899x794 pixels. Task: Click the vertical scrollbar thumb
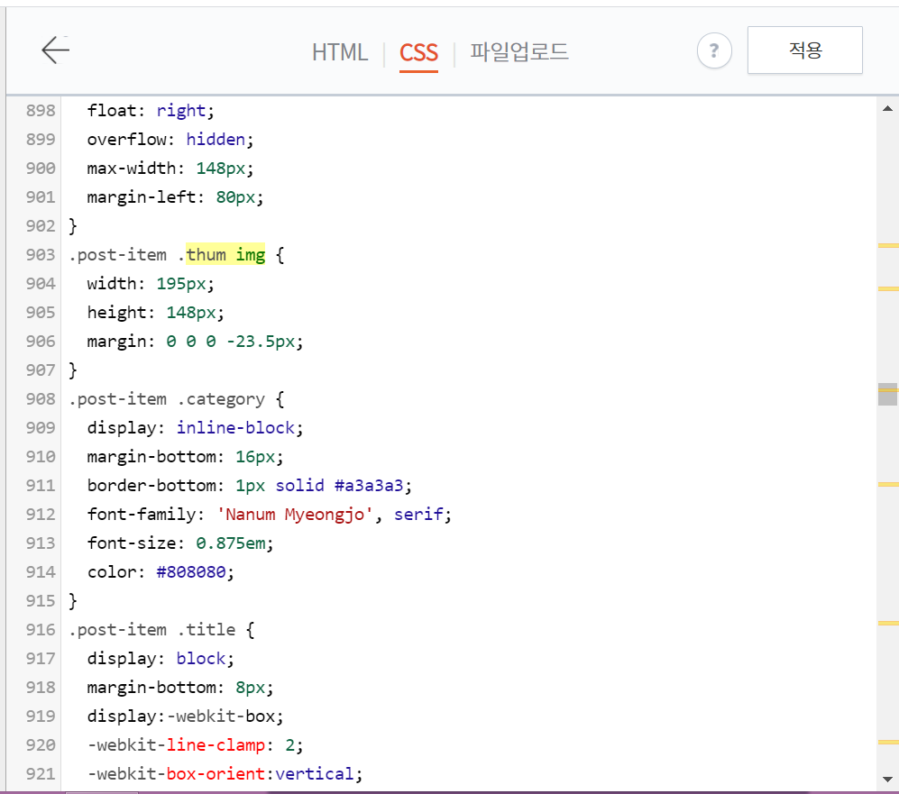coord(887,394)
